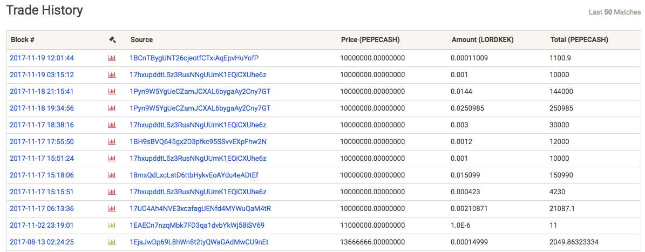645x252 pixels.
Task: Open block link 2017-11-17 06:13:36
Action: click(x=42, y=209)
